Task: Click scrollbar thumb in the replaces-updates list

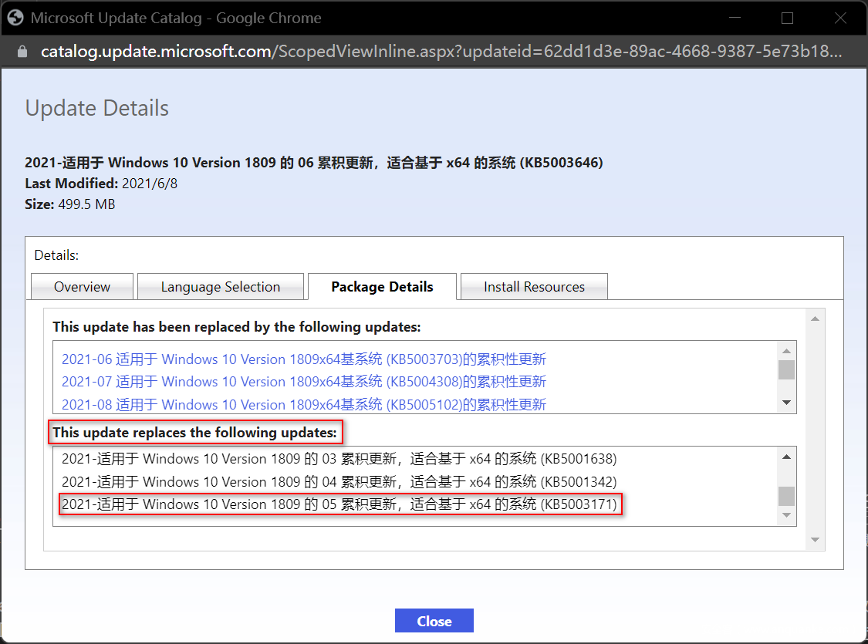Action: (786, 495)
